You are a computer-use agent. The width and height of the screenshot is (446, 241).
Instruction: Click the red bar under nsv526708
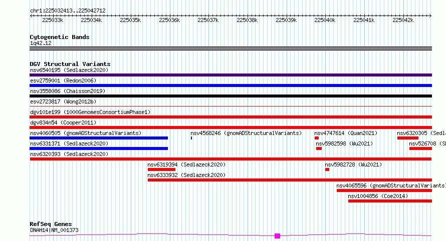pos(420,148)
